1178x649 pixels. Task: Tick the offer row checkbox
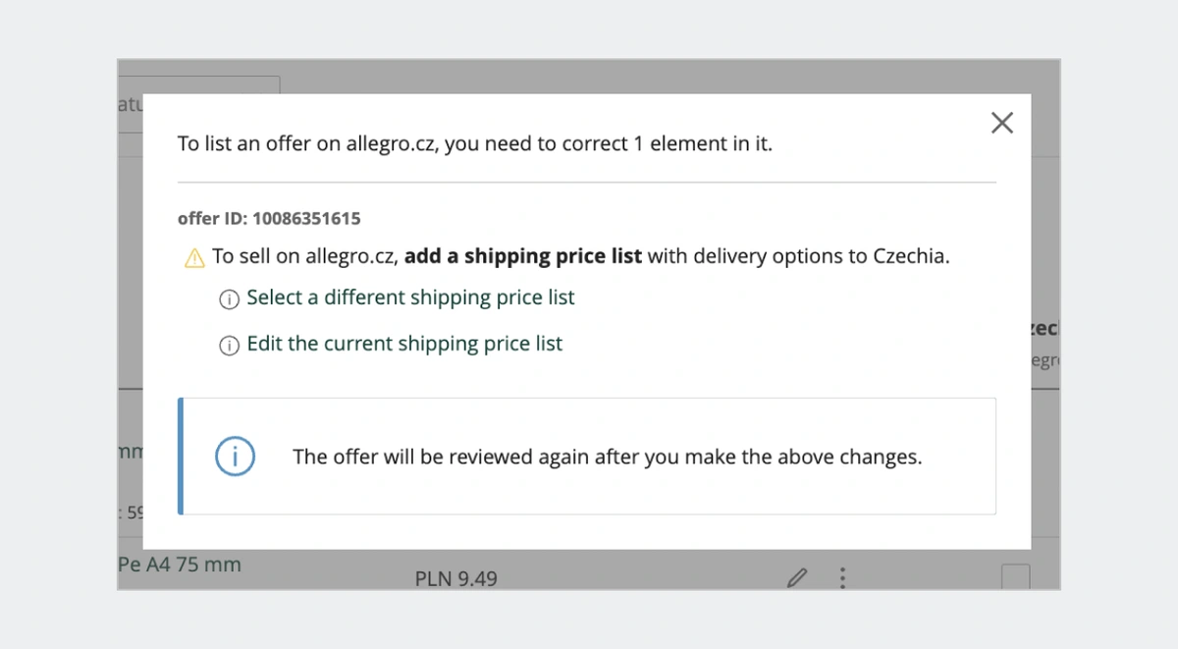coord(1015,576)
